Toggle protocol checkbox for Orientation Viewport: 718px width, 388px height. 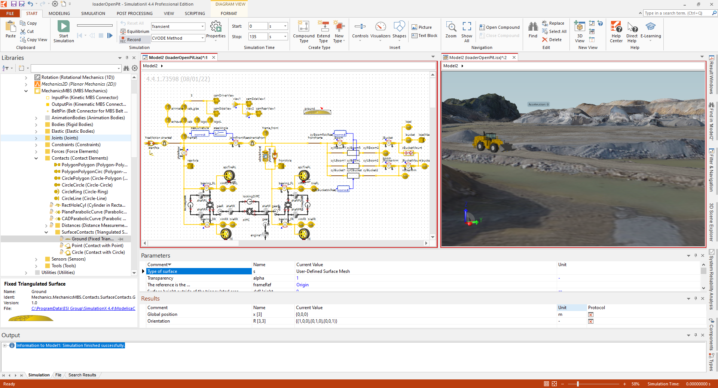(591, 321)
